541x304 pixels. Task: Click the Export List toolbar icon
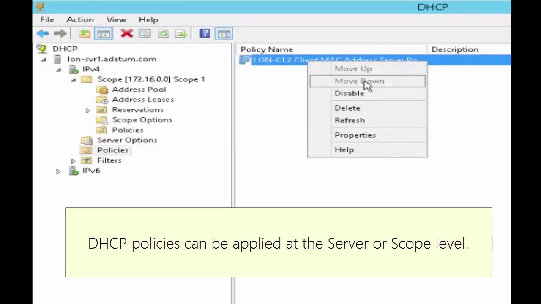click(x=181, y=34)
